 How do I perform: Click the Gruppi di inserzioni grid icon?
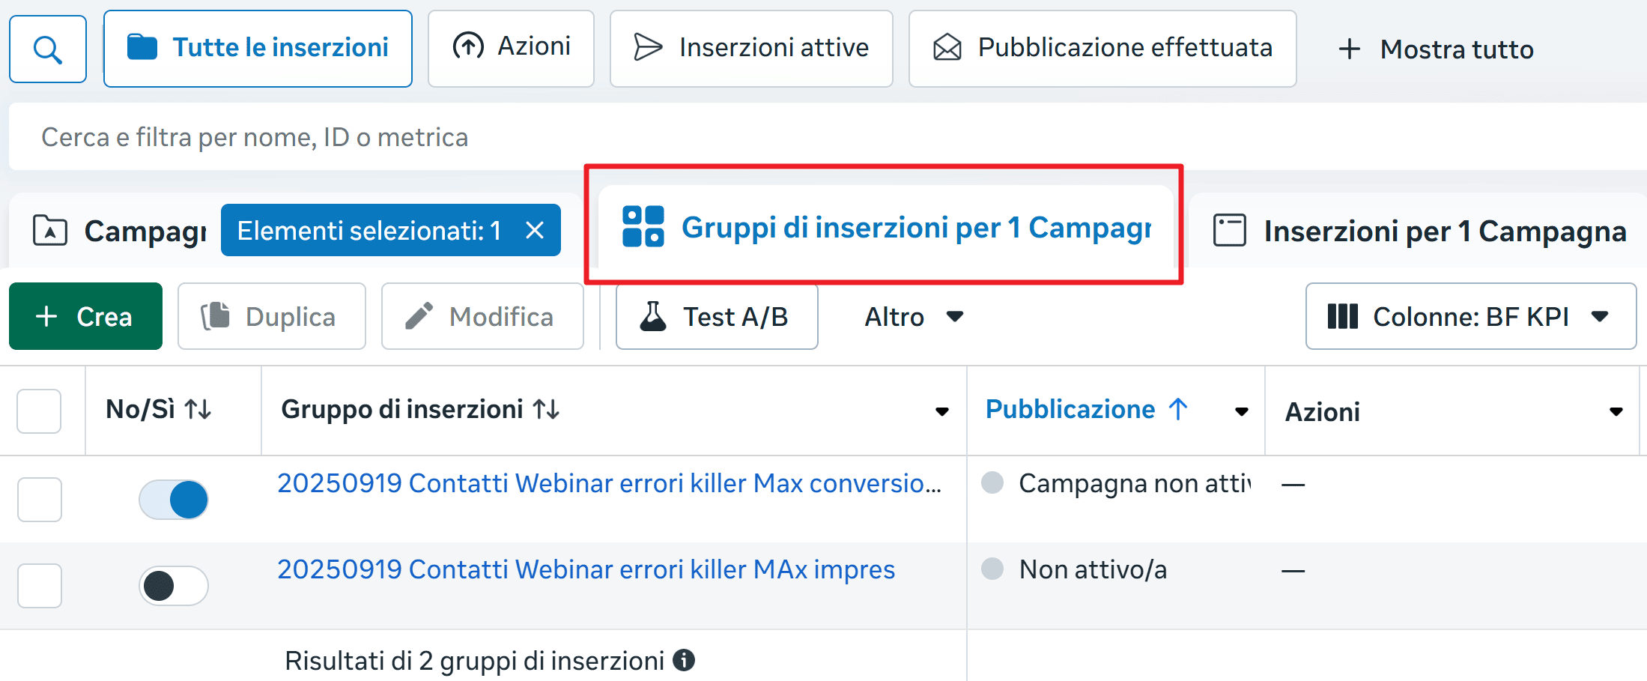(642, 227)
